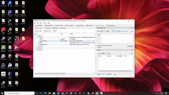Image resolution: width=169 pixels, height=95 pixels.
Task: Close the Remote panel
Action: (133, 50)
